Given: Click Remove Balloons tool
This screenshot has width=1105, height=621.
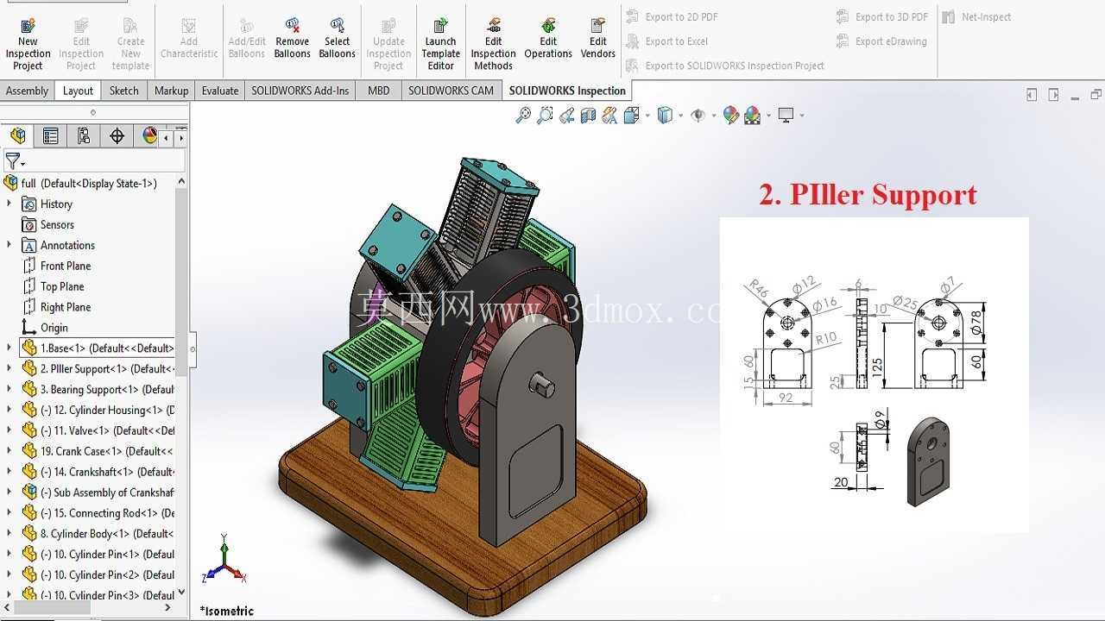Looking at the screenshot, I should click(x=293, y=40).
